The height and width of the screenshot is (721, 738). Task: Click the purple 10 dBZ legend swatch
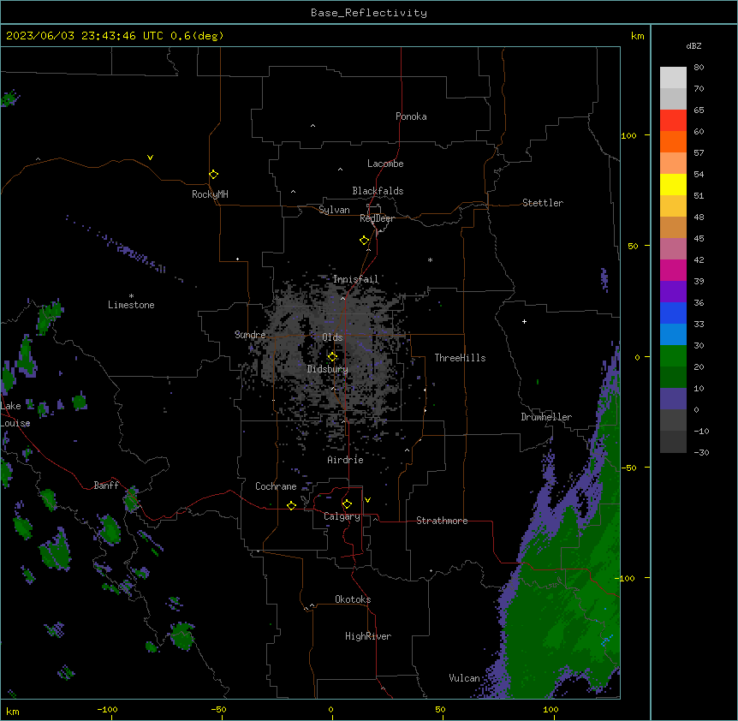[x=673, y=399]
